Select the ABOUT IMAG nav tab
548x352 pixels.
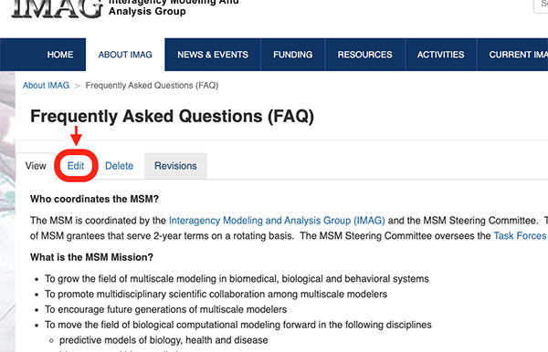click(125, 55)
